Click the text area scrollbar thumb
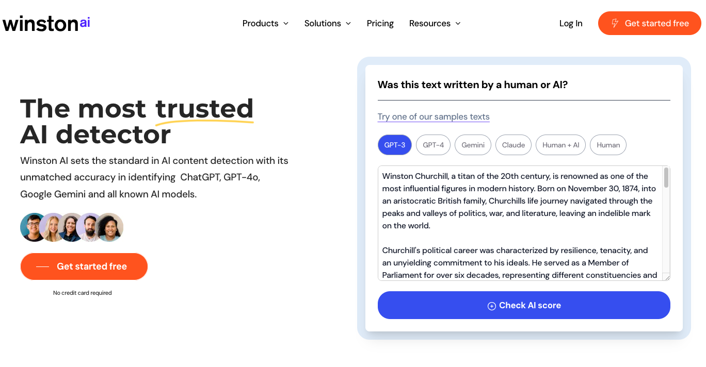 tap(666, 178)
